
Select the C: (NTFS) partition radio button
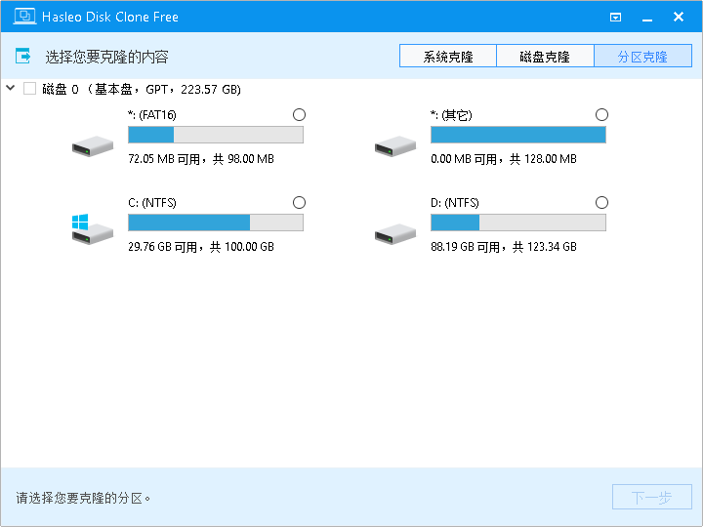tap(299, 203)
